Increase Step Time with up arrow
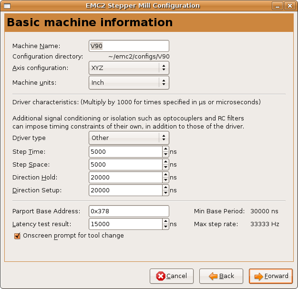298x289 pixels. coord(165,149)
